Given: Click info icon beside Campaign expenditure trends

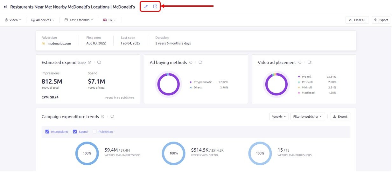Looking at the screenshot, I should (103, 117).
